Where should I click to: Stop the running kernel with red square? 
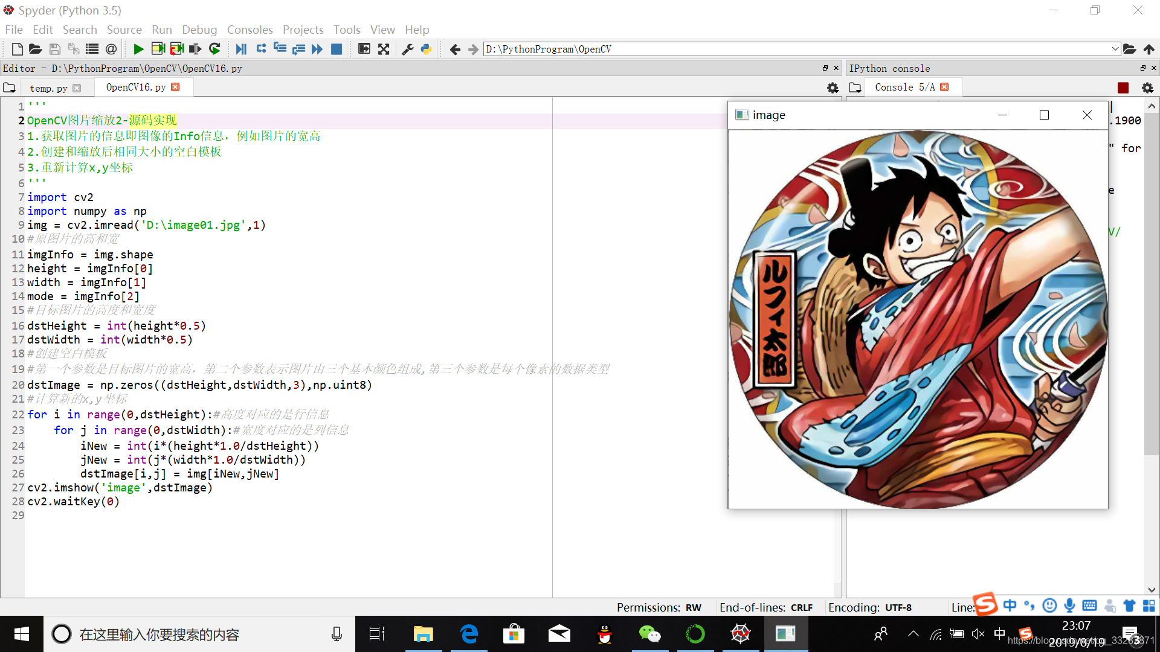[1123, 88]
